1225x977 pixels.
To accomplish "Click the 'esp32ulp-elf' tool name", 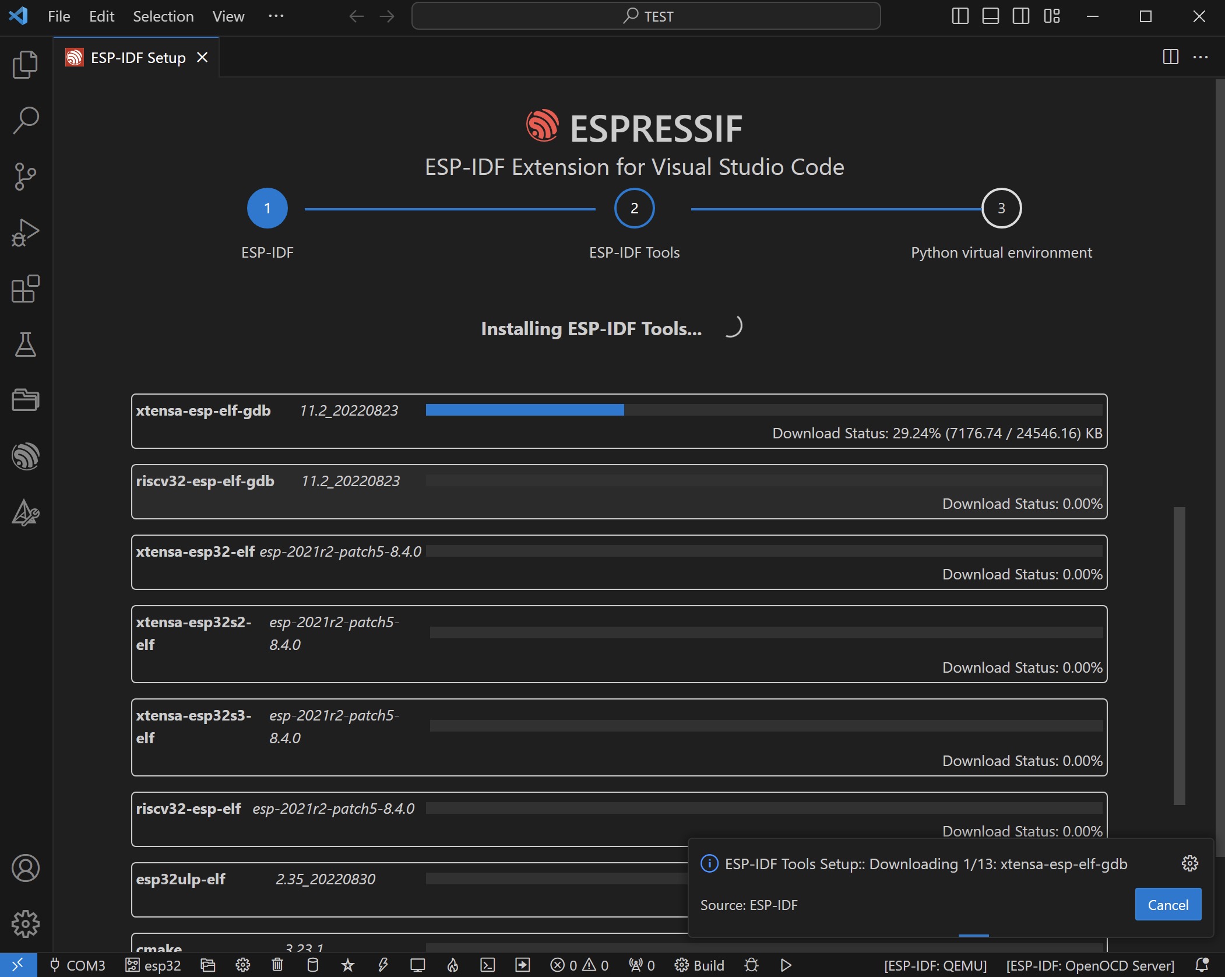I will tap(181, 879).
